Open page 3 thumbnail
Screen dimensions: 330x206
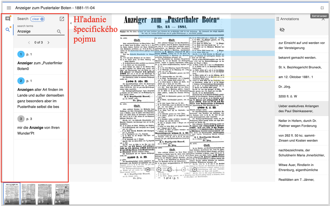tap(45, 194)
